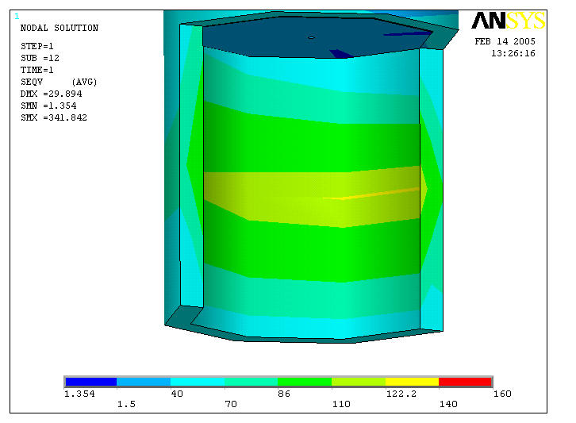Click the DMX =29.894 value
The image size is (576, 423).
51,94
